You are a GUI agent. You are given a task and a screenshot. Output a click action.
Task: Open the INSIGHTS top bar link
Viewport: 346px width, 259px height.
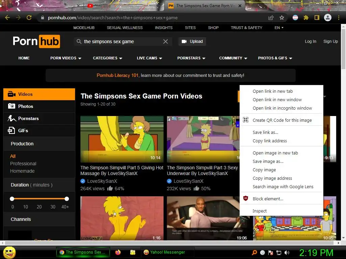[164, 28]
